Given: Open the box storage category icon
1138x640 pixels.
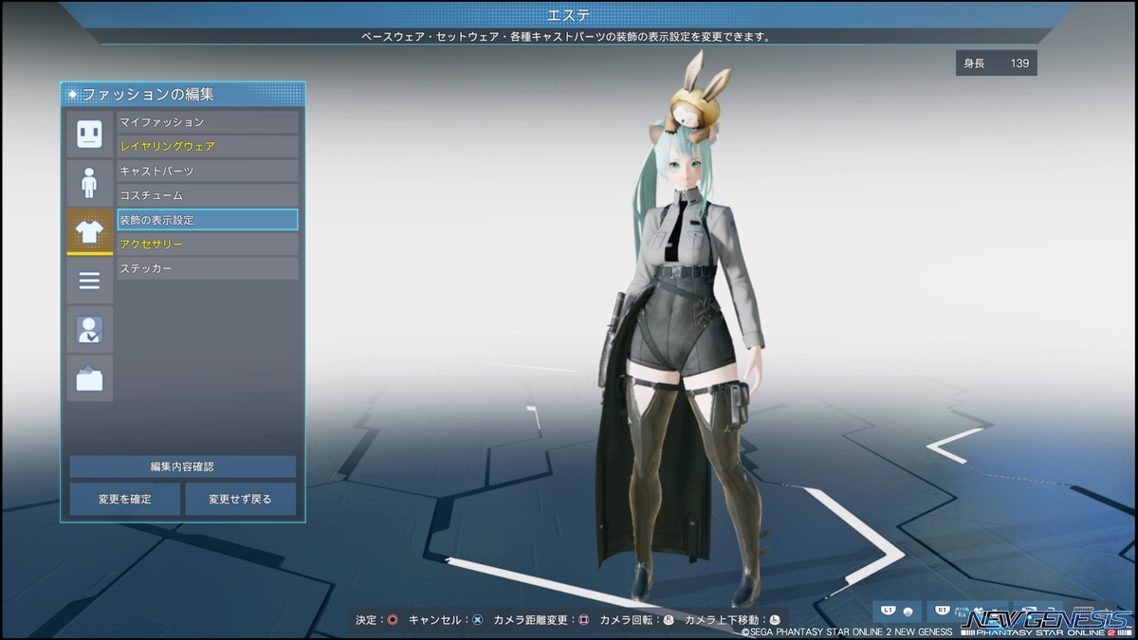Looking at the screenshot, I should click(89, 378).
